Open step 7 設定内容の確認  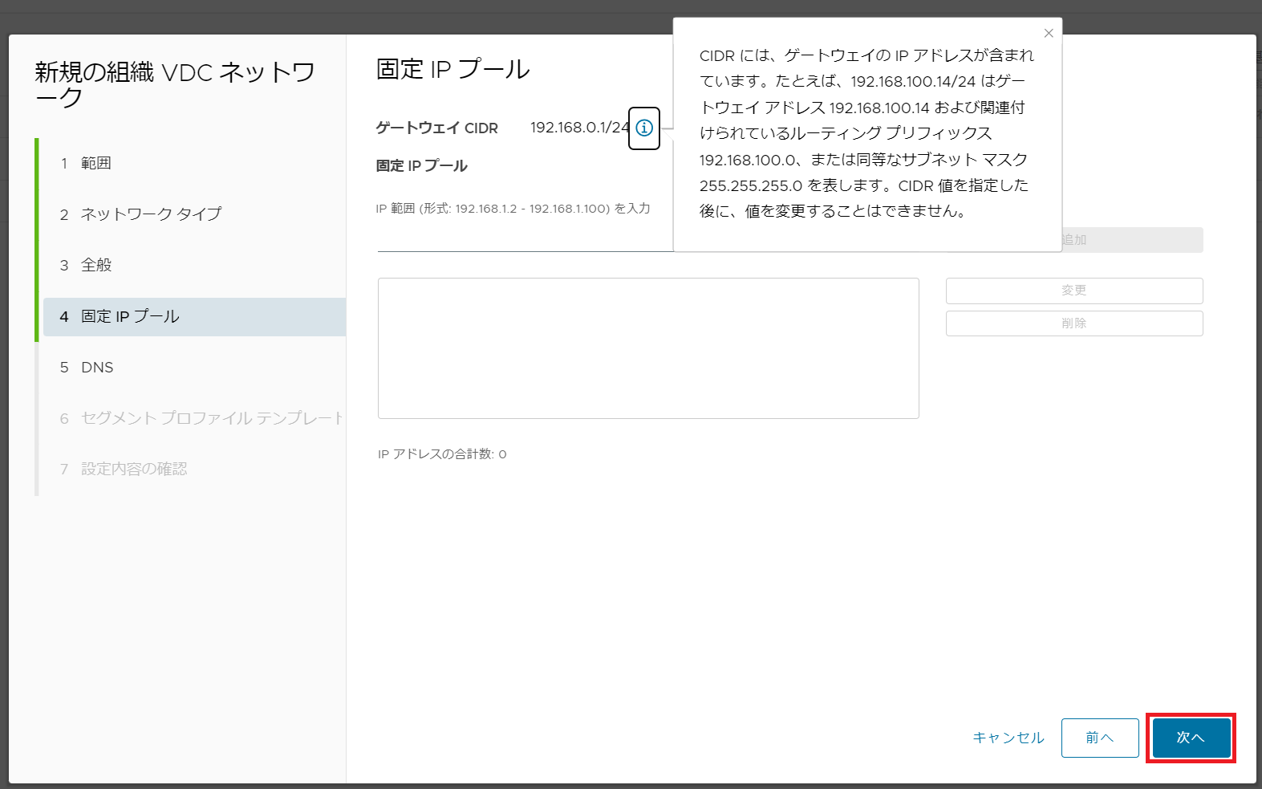[194, 469]
